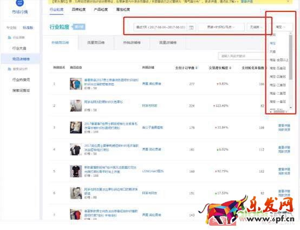Click 查看详情 link in rank 3 row
The image size is (300, 230).
coord(284,125)
